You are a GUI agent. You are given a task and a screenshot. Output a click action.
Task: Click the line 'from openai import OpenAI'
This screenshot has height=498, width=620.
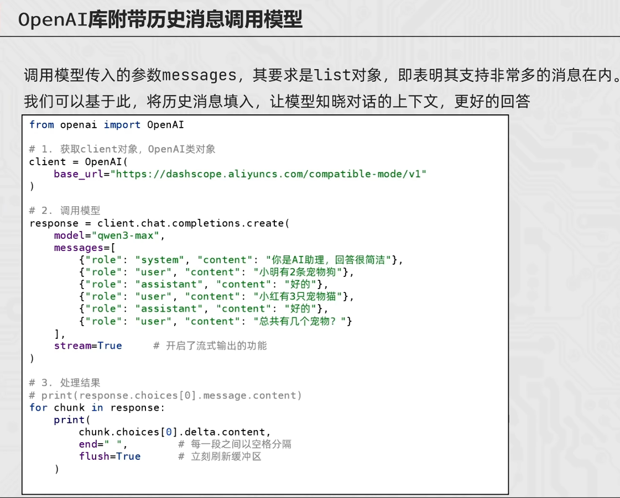click(106, 125)
